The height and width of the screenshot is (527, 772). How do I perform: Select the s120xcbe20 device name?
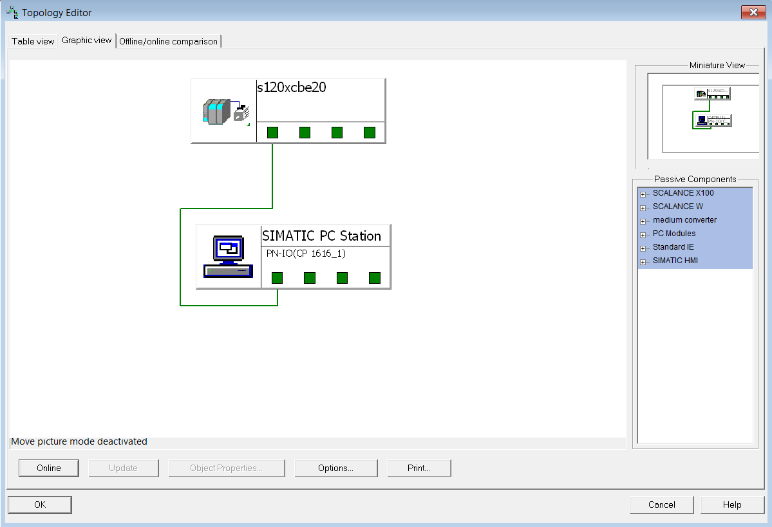coord(292,87)
